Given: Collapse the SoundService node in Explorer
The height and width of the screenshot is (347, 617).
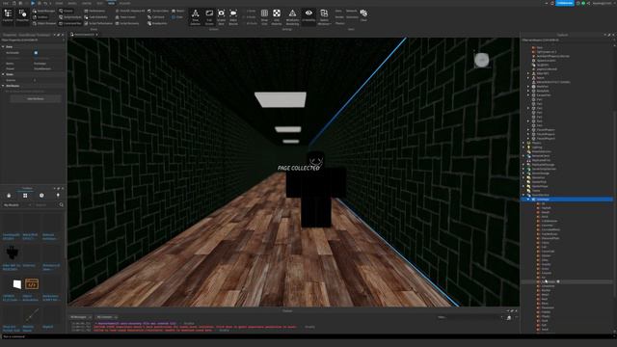Looking at the screenshot, I should click(524, 195).
